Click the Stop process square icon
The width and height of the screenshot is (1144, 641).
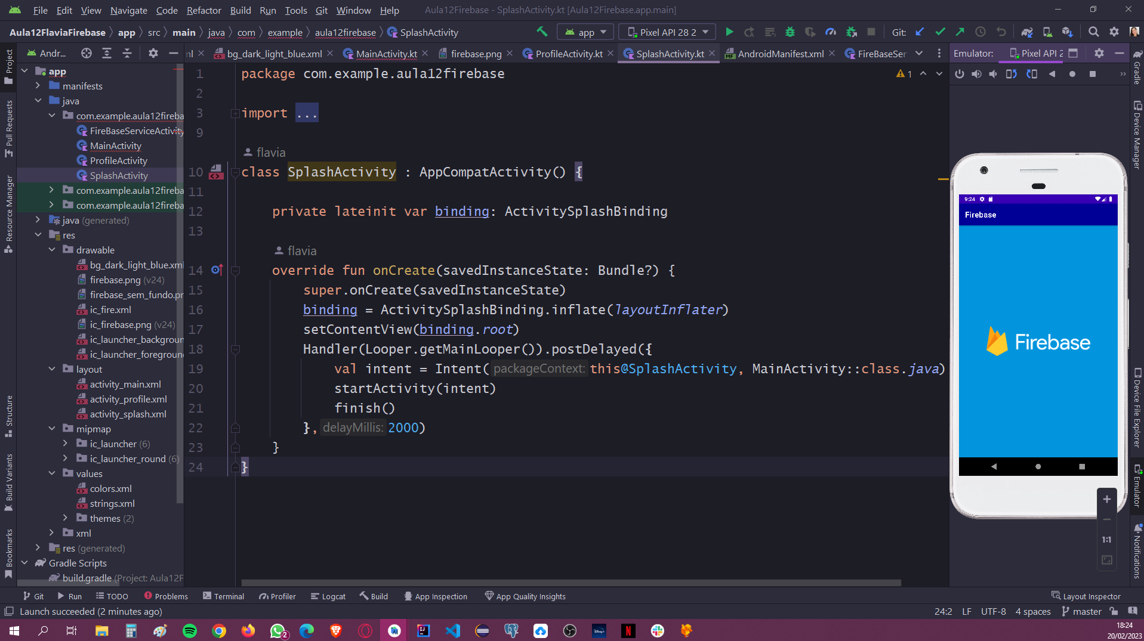click(871, 32)
